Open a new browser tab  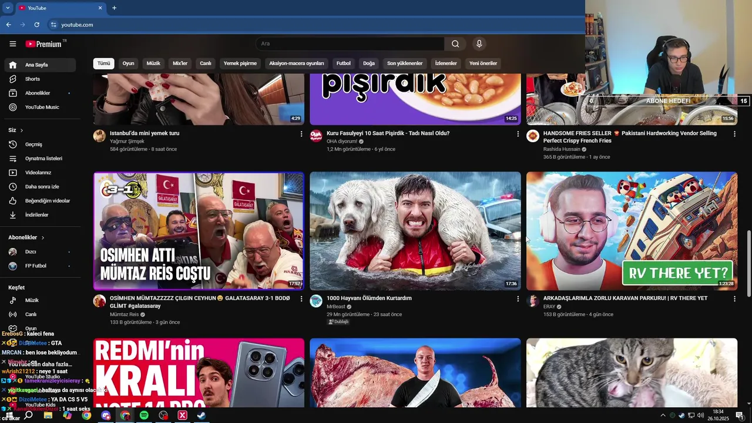pyautogui.click(x=114, y=8)
